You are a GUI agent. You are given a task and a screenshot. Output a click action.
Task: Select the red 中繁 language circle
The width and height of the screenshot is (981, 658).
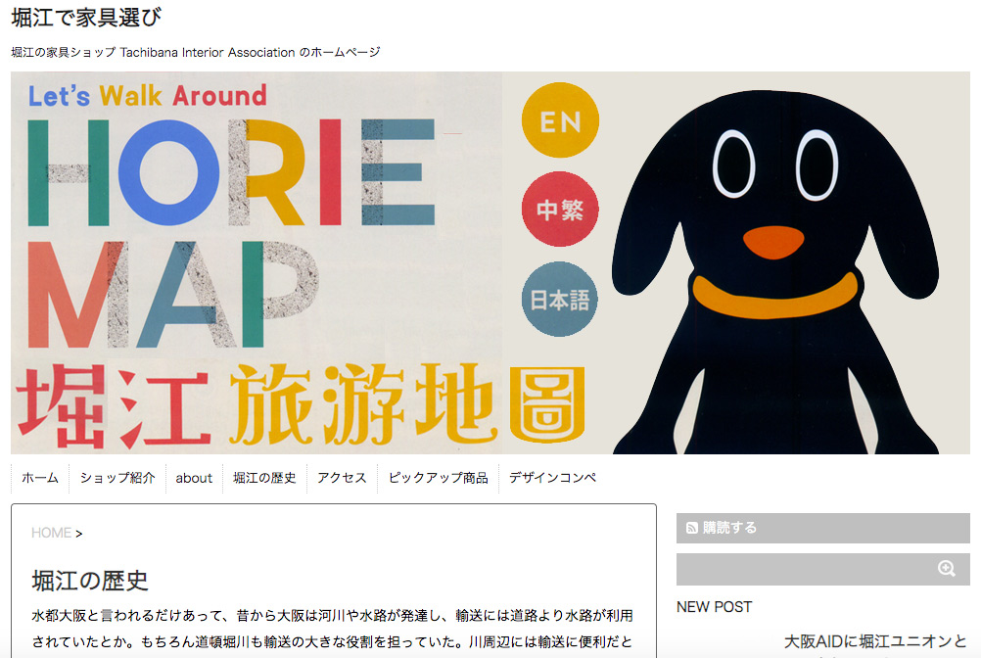coord(560,210)
